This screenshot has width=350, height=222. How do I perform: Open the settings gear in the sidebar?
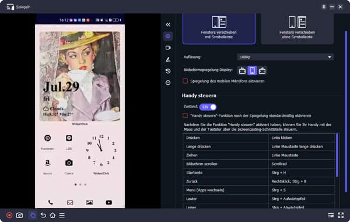pyautogui.click(x=168, y=36)
